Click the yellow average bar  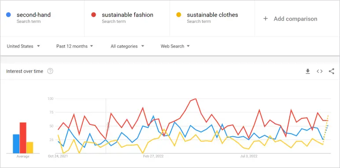[30, 148]
